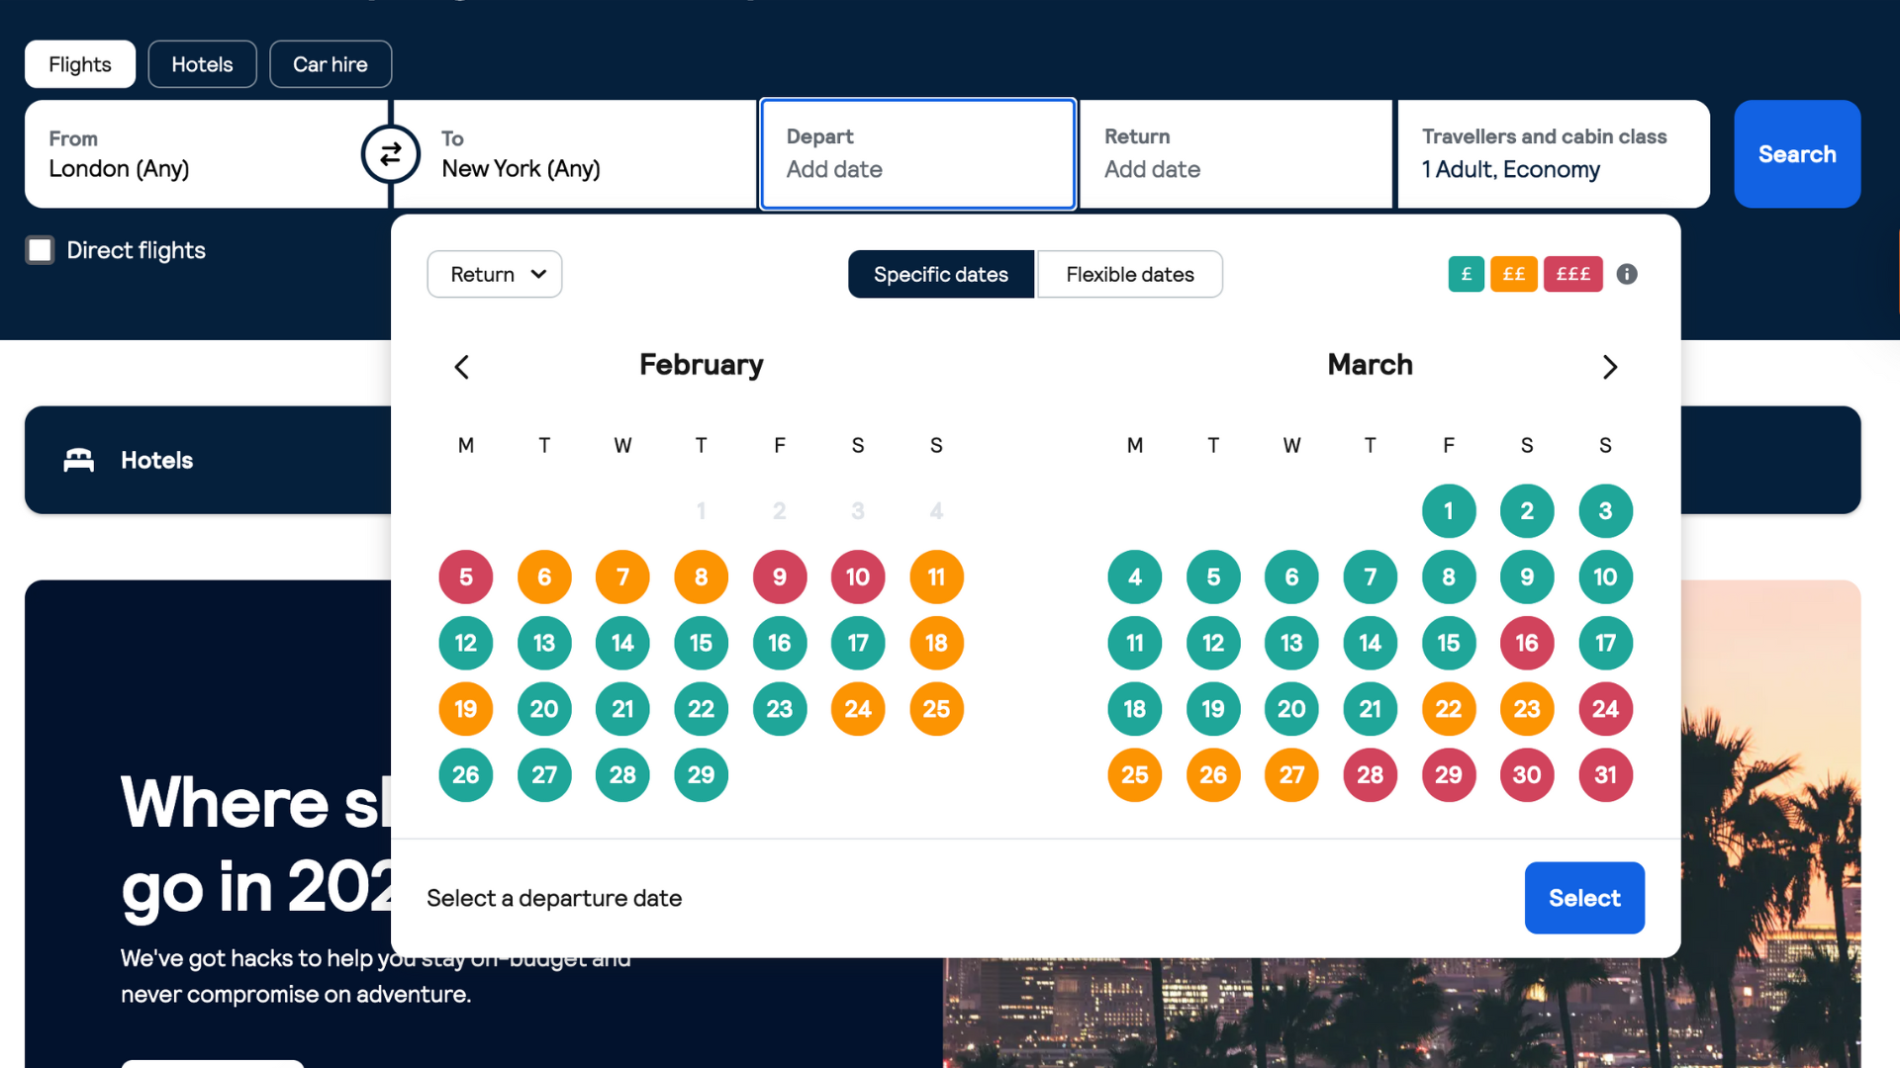Switch to Specific dates view
1900x1068 pixels.
click(941, 274)
